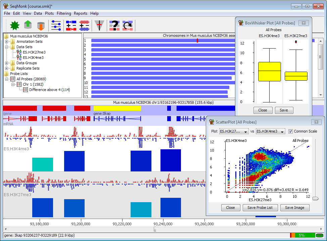Collapse the Data Sets tree node
Screen dimensions: 327x241
click(x=6, y=47)
